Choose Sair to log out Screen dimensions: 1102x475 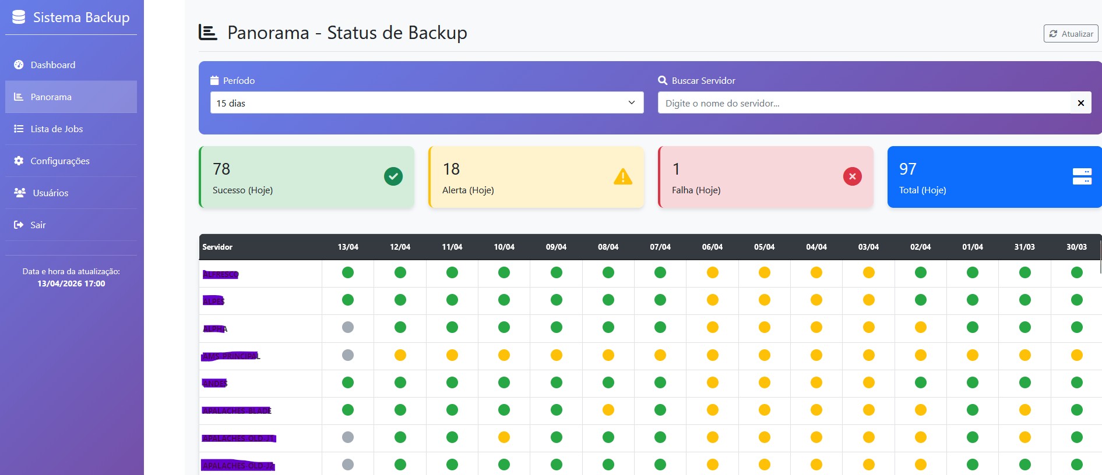pos(71,225)
